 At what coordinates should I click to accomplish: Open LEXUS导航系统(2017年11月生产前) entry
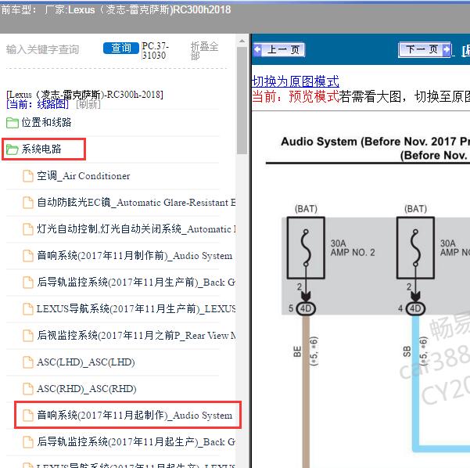pyautogui.click(x=136, y=309)
